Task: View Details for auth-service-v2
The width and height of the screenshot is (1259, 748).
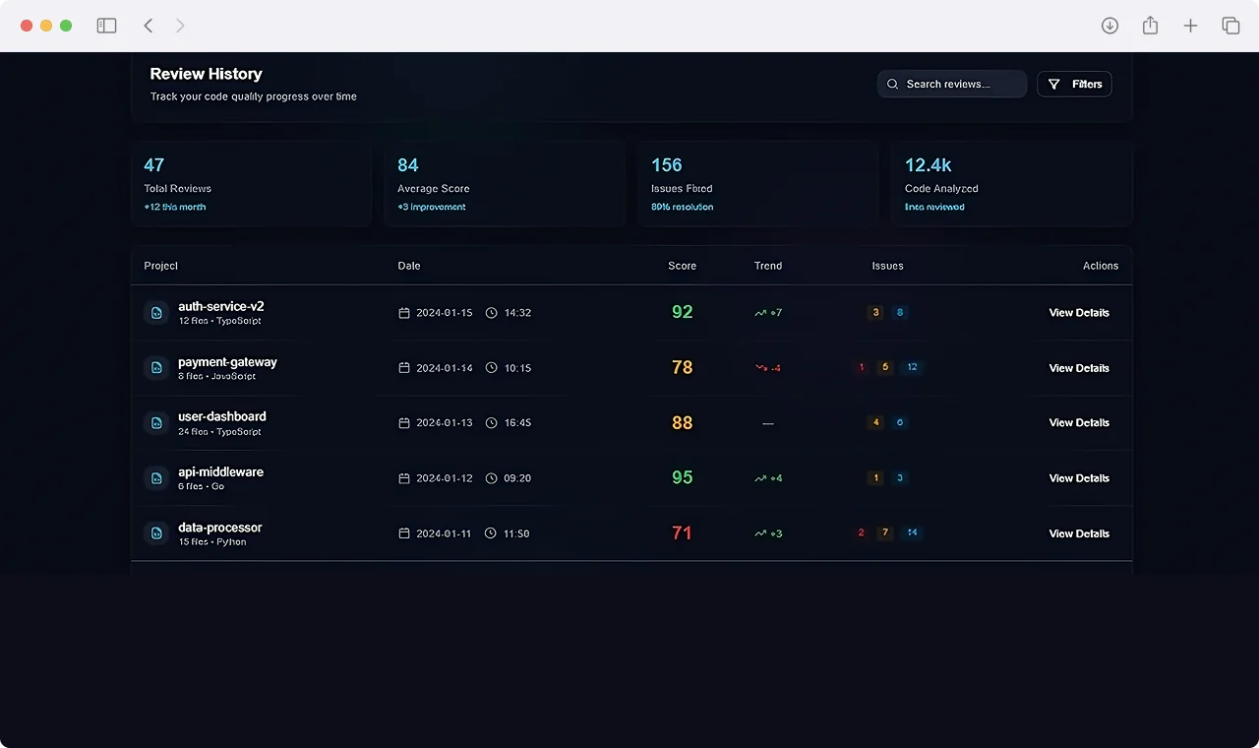Action: [x=1079, y=313]
